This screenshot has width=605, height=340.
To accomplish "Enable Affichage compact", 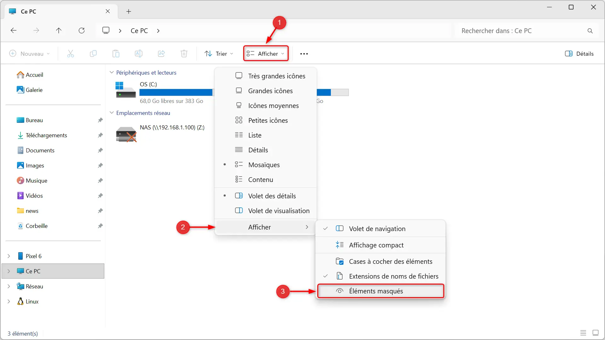I will (381, 245).
